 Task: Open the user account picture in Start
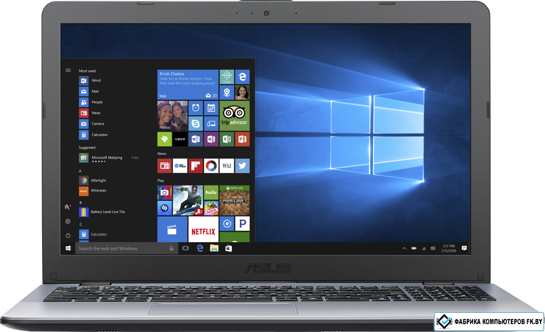(x=68, y=207)
